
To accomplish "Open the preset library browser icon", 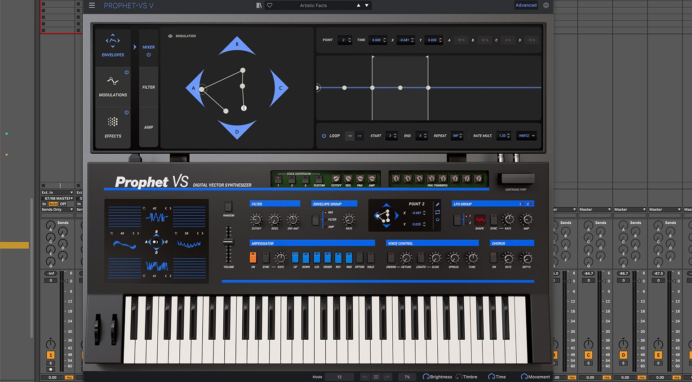I will (x=259, y=5).
